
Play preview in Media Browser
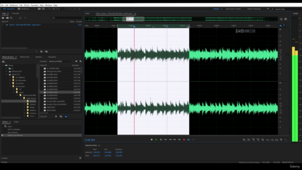pos(56,117)
